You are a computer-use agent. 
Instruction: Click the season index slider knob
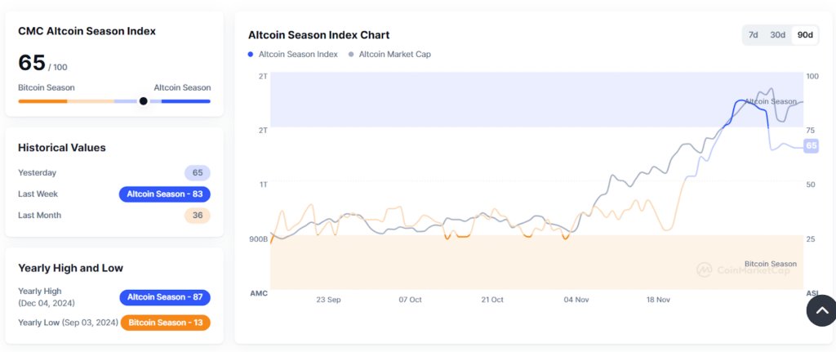point(143,100)
